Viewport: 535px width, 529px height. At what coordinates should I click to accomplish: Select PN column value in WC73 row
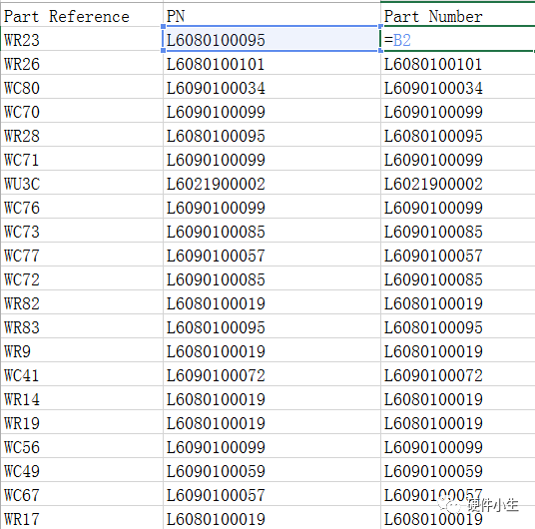click(271, 231)
